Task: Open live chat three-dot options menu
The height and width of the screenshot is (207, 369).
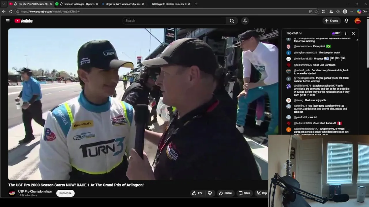Action: pyautogui.click(x=346, y=33)
